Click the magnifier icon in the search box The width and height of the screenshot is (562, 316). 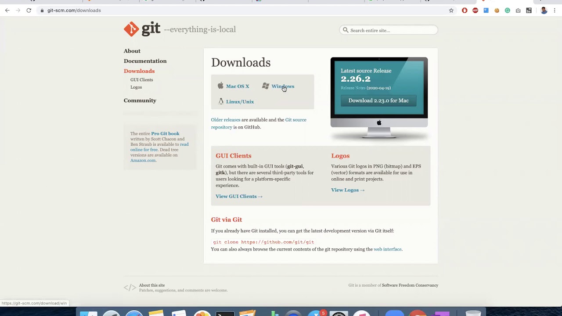coord(346,30)
